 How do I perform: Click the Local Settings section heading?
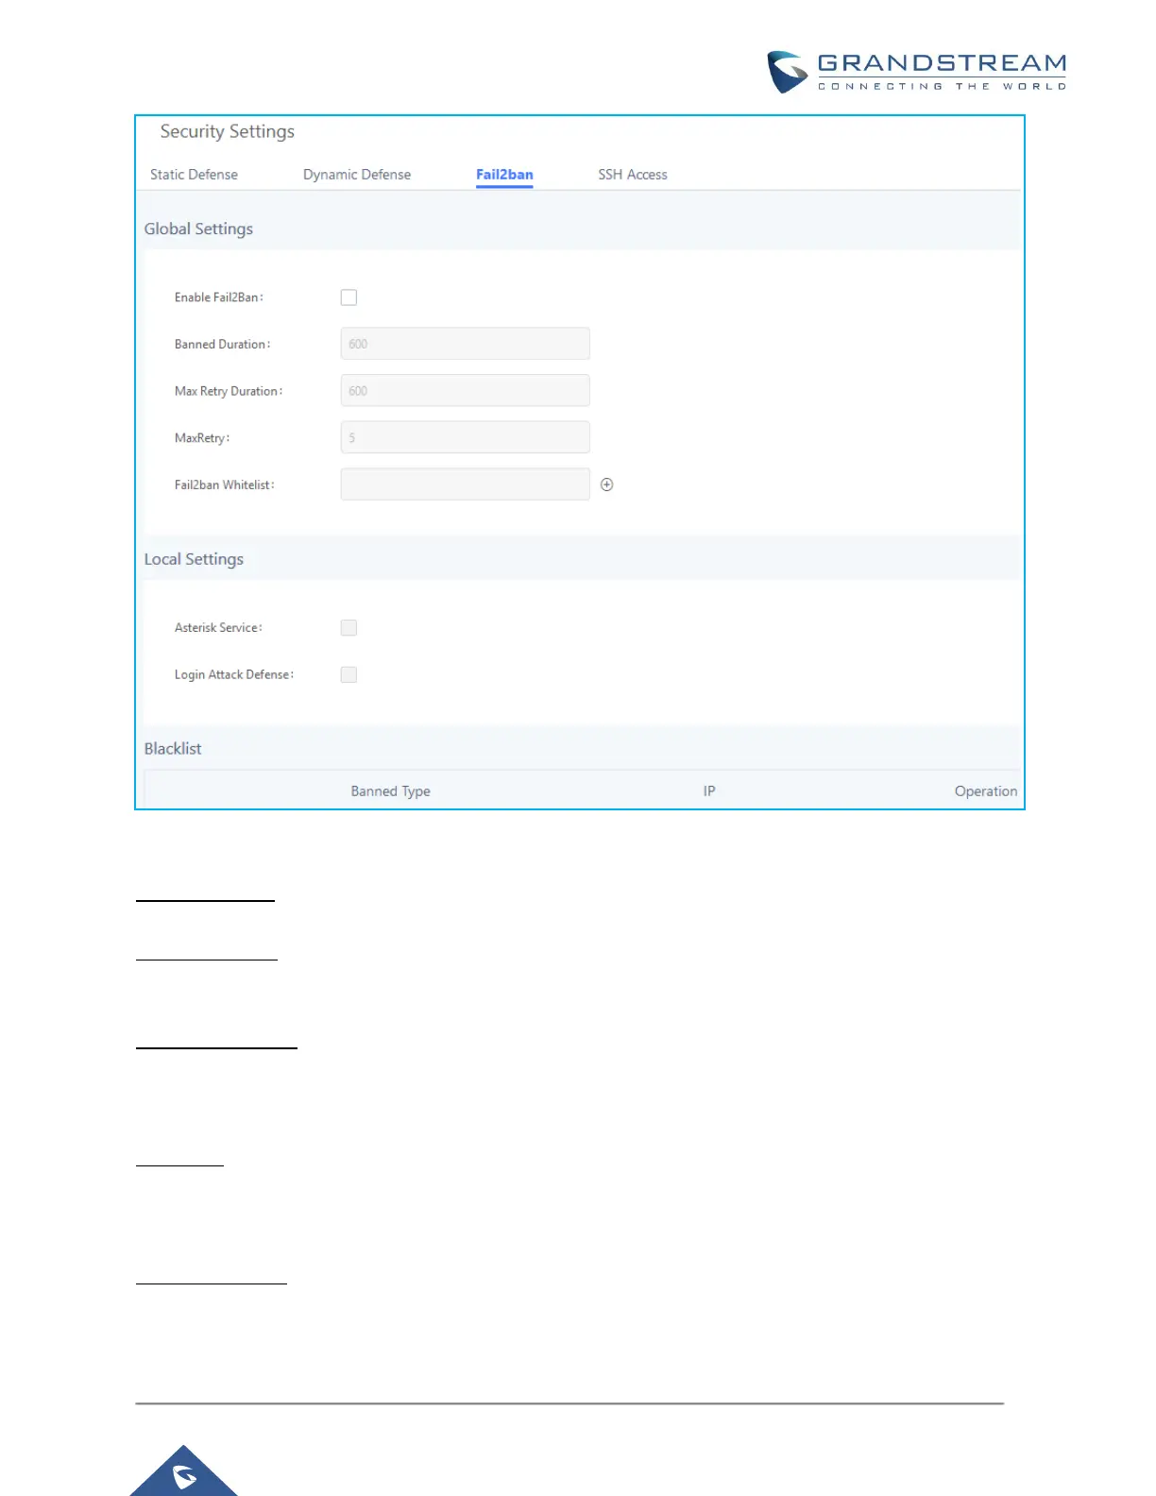pos(194,559)
